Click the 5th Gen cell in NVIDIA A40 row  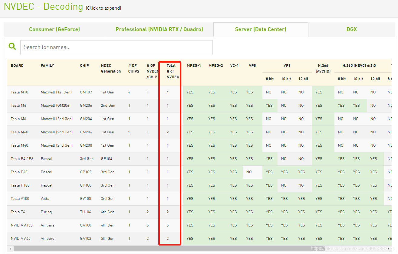click(x=108, y=239)
